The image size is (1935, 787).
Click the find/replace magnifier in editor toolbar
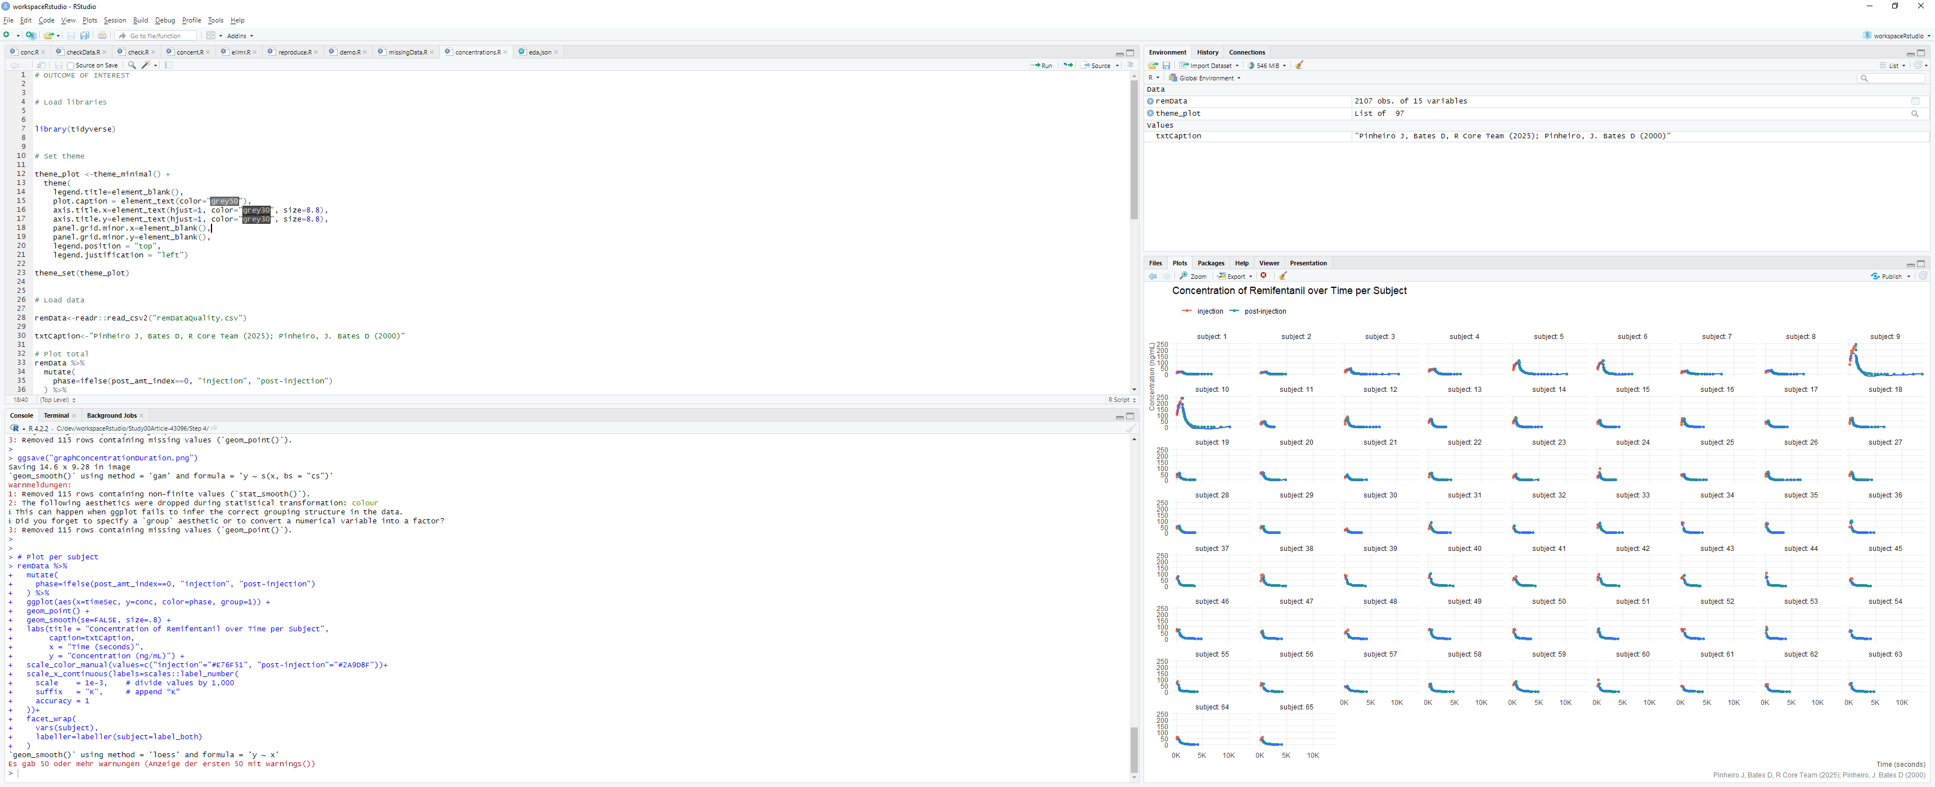(x=132, y=65)
